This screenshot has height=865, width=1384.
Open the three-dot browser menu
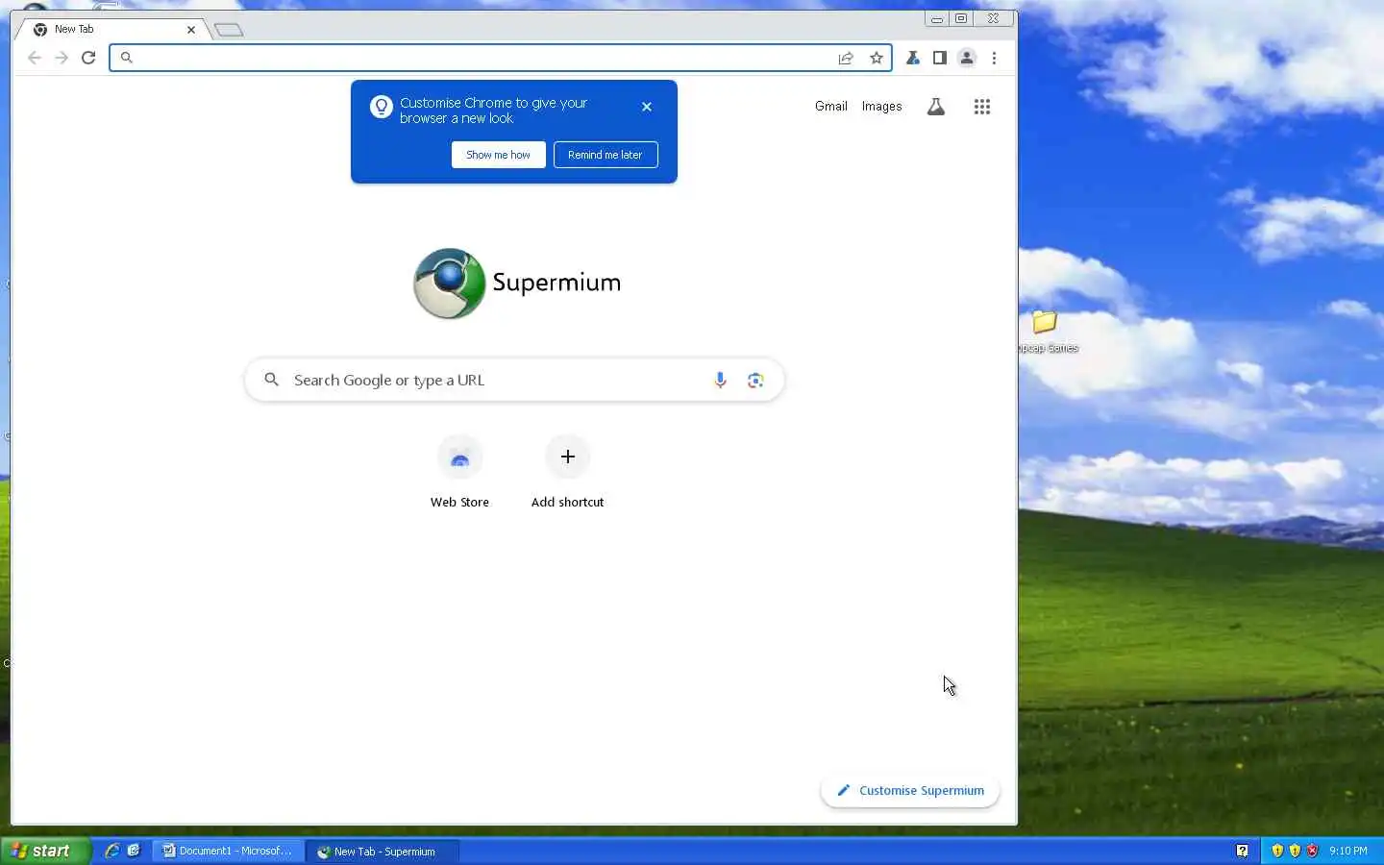(994, 58)
